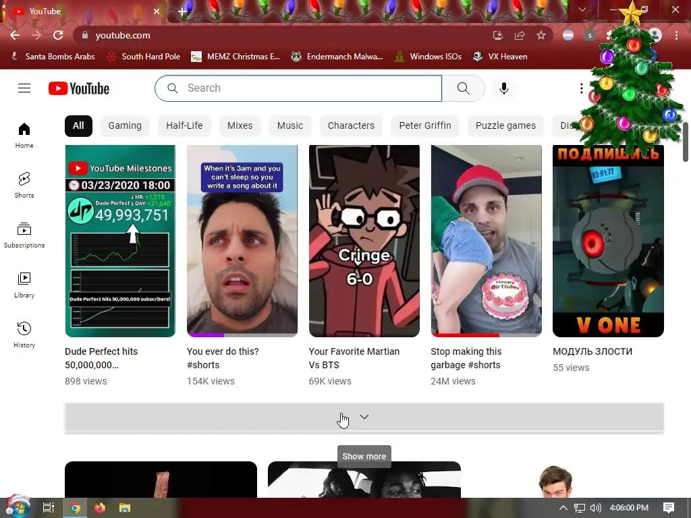Reload the current page
Viewport: 691px width, 518px height.
pos(58,35)
